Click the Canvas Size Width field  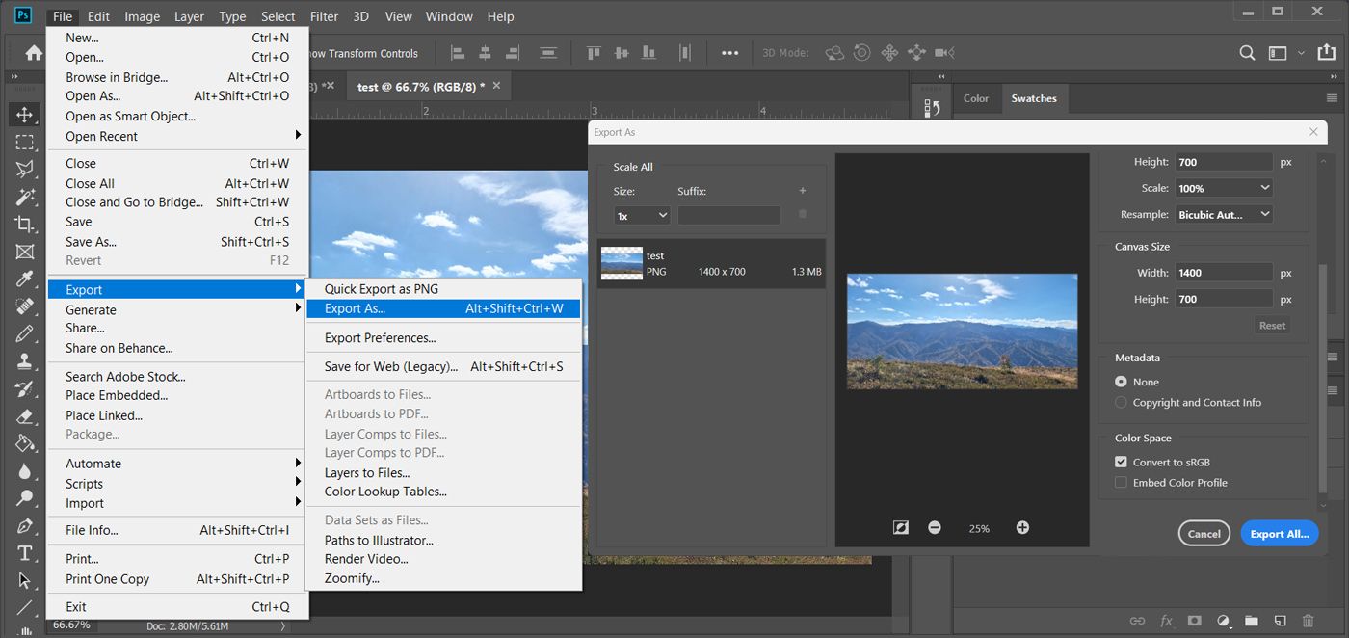[x=1223, y=273]
